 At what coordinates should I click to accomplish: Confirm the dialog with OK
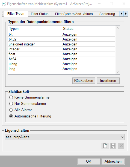pos(88,161)
